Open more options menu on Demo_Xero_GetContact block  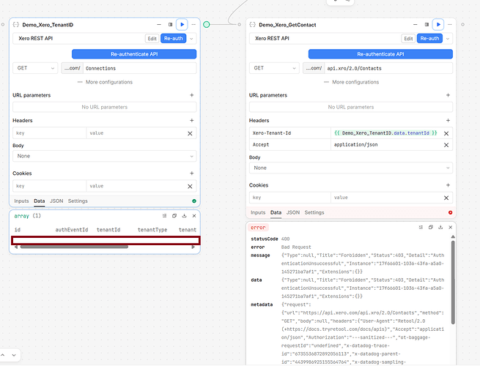(449, 24)
